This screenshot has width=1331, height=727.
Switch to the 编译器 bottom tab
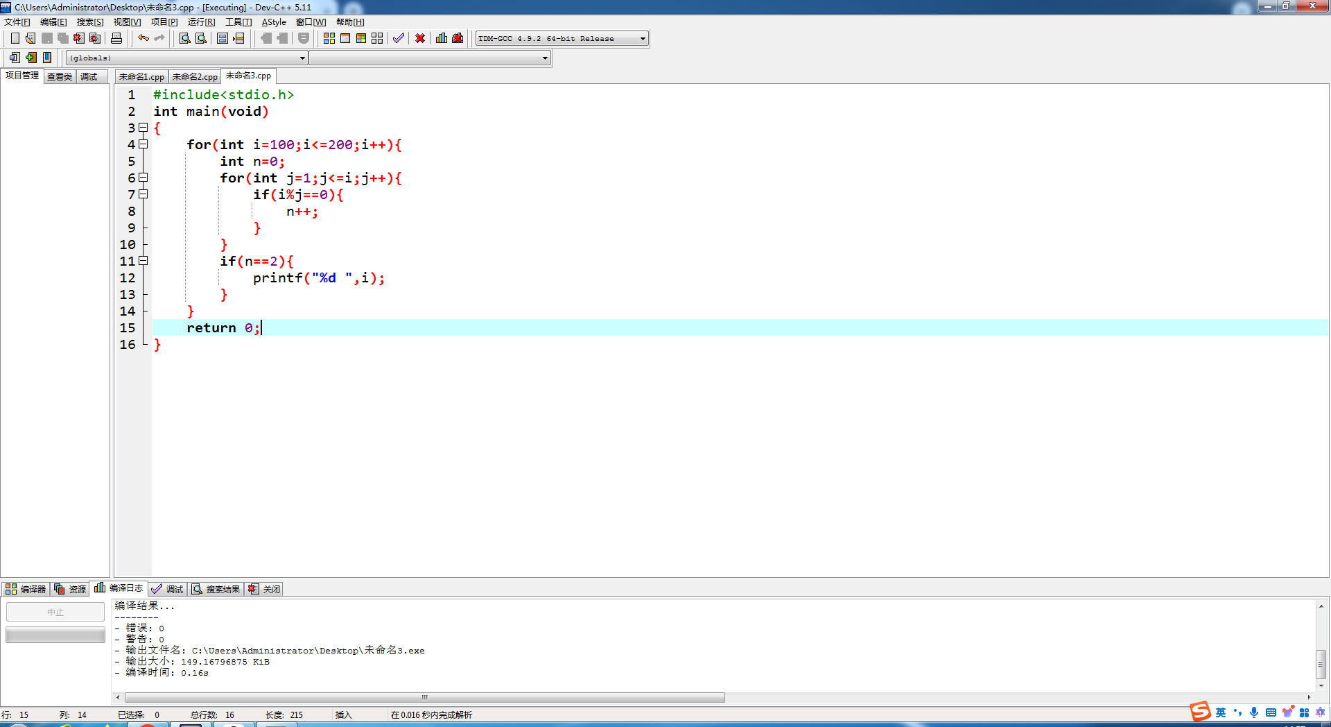[x=26, y=589]
